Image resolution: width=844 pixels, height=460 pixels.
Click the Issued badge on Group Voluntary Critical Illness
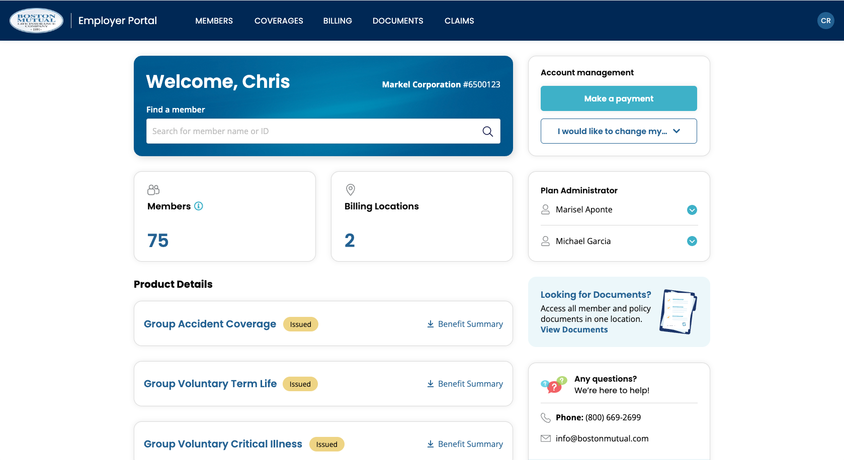[x=327, y=444]
